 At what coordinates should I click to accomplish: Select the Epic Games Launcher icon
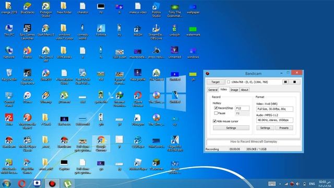click(x=28, y=32)
